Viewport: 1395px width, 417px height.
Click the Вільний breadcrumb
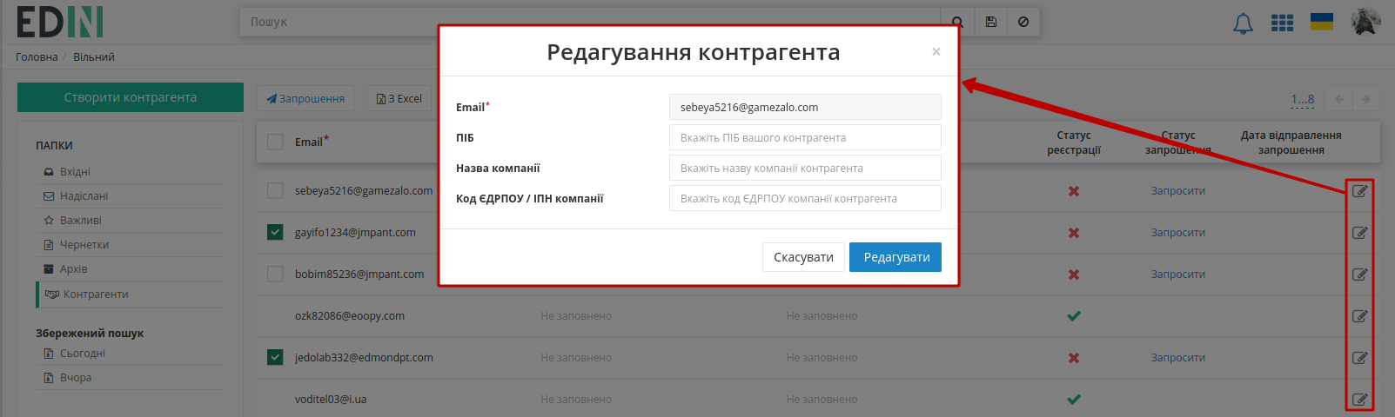point(94,57)
